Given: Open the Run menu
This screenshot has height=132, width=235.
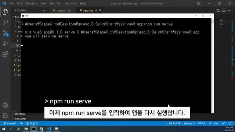Looking at the screenshot, I should point(59,3).
